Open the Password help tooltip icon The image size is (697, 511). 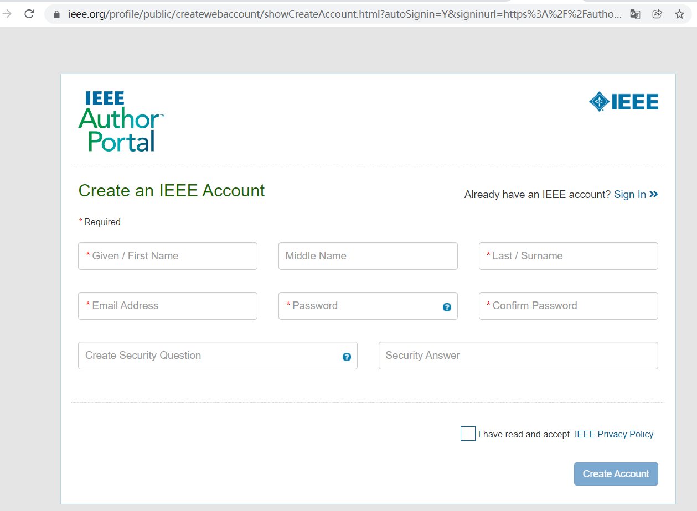[446, 307]
